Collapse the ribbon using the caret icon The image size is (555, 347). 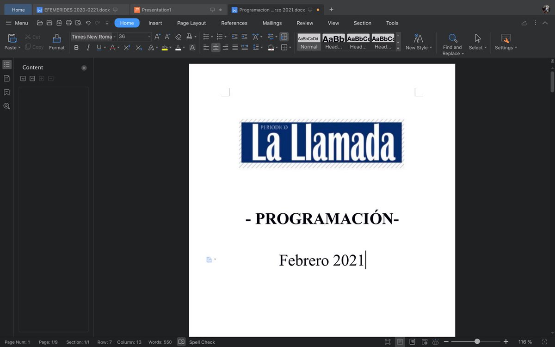tap(545, 23)
